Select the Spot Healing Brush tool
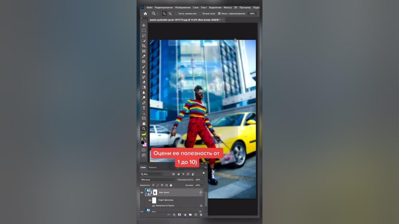This screenshot has height=224, width=399. click(x=144, y=61)
